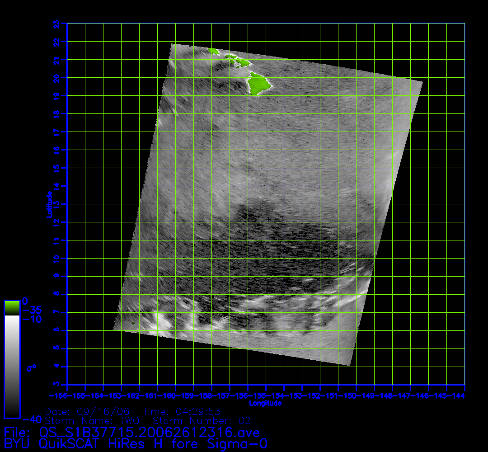The width and height of the screenshot is (488, 452).
Task: Click the latitude 23 tick label
Action: pos(56,24)
